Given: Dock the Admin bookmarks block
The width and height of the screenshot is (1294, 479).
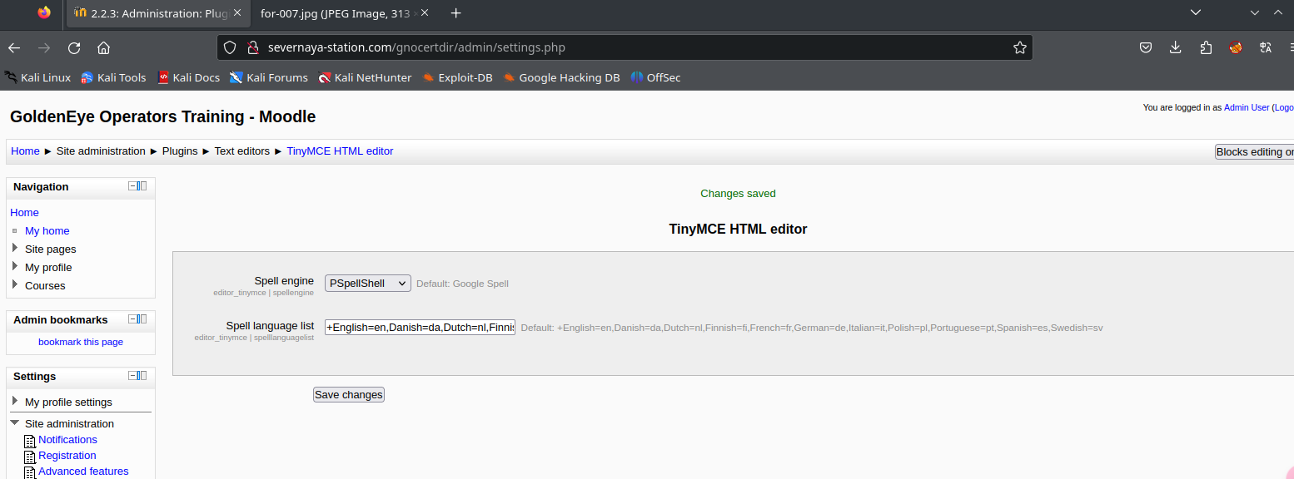Looking at the screenshot, I should click(x=142, y=319).
